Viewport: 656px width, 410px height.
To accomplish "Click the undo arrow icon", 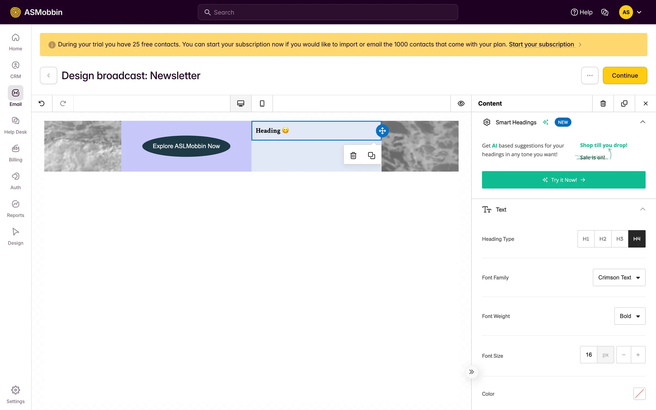I will (42, 104).
